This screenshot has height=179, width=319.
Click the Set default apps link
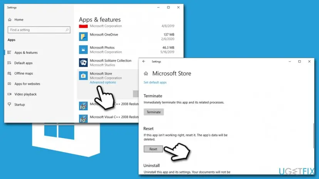click(x=155, y=83)
